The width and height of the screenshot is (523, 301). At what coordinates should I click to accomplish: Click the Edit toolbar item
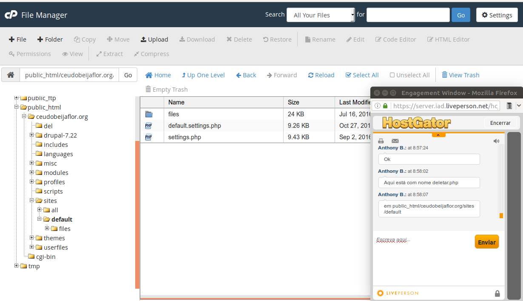coord(355,39)
